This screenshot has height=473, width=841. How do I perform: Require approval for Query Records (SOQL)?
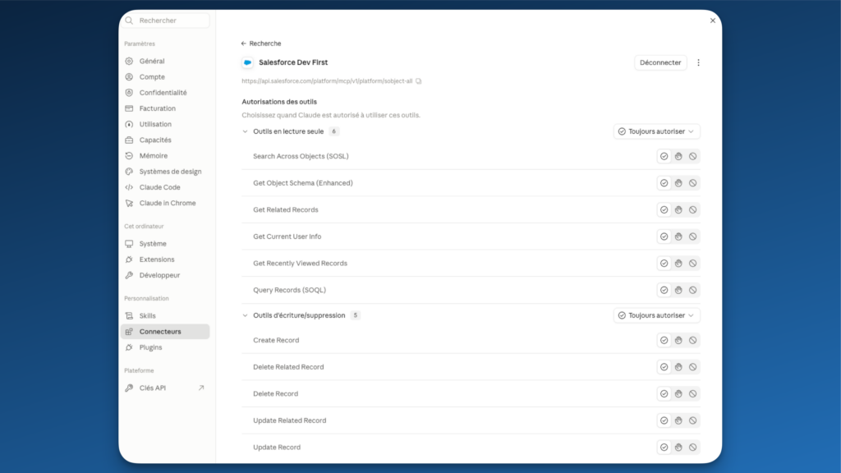pyautogui.click(x=678, y=290)
